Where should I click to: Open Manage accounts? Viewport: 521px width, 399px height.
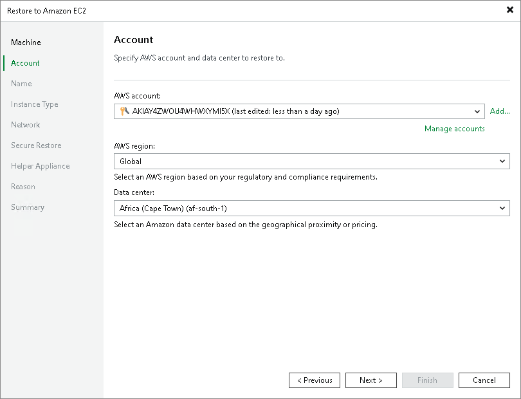tap(454, 128)
